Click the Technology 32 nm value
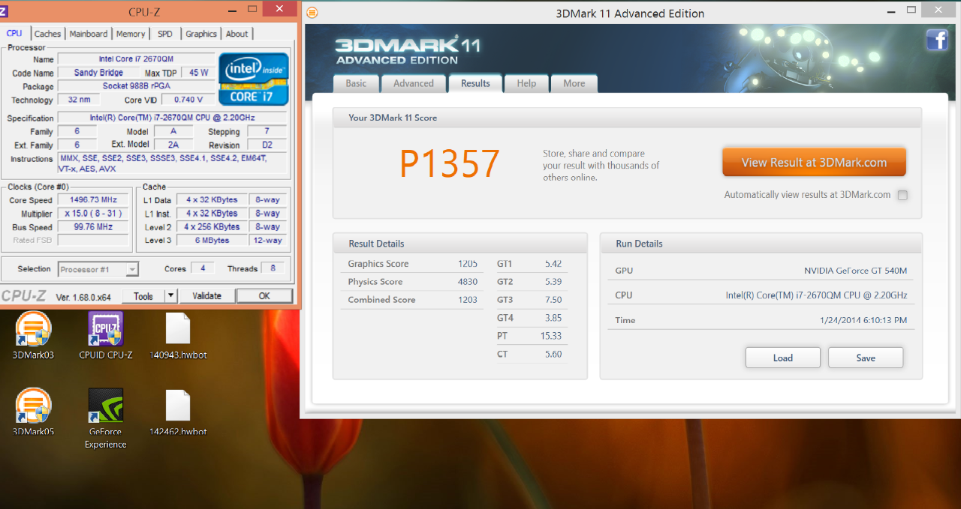This screenshot has width=961, height=509. [x=79, y=100]
